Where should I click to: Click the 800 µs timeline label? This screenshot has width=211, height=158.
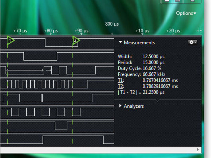(112, 24)
